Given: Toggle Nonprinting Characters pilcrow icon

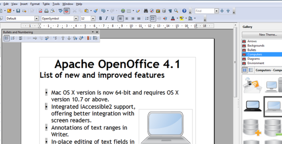Looking at the screenshot, I should point(170,11).
